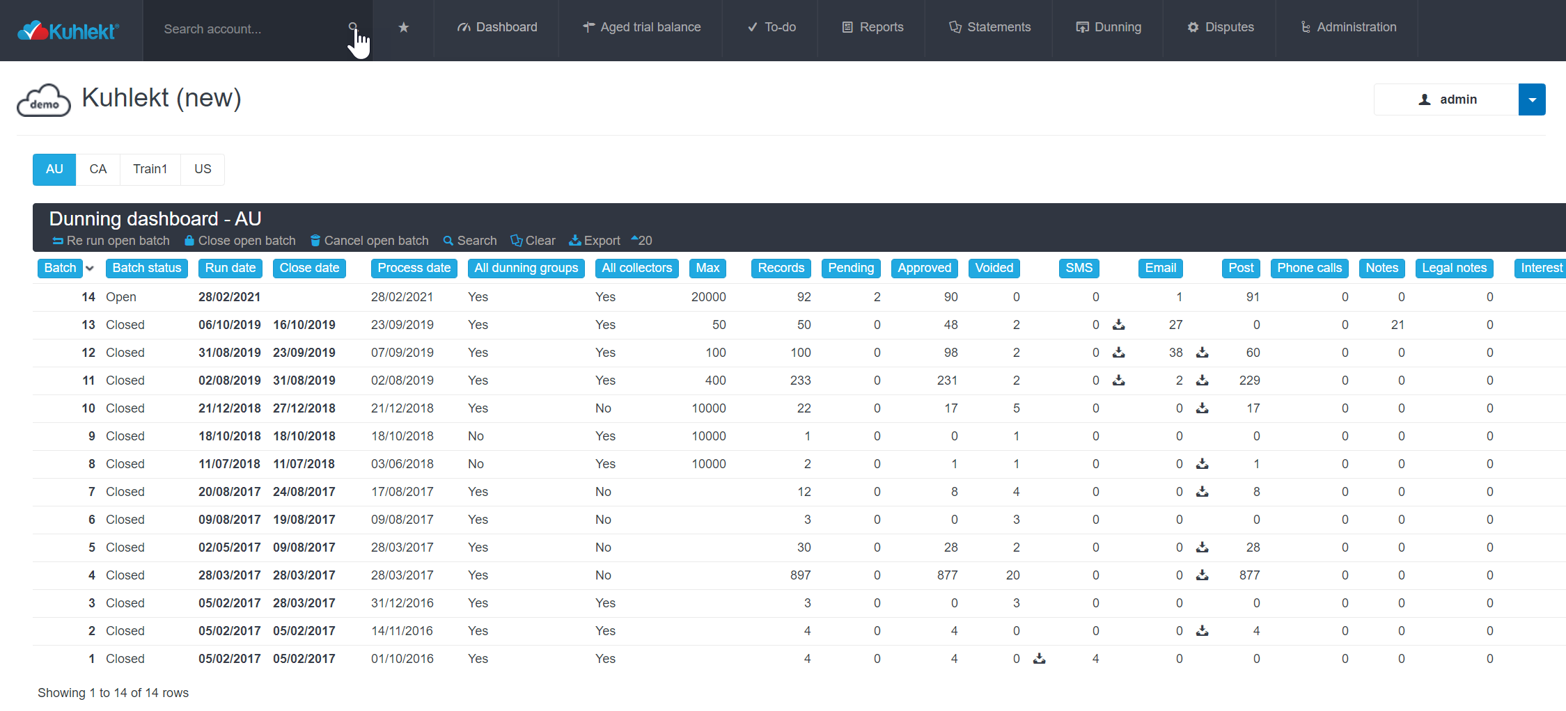
Task: Click the search magnifier icon in account search bar
Action: [x=354, y=28]
